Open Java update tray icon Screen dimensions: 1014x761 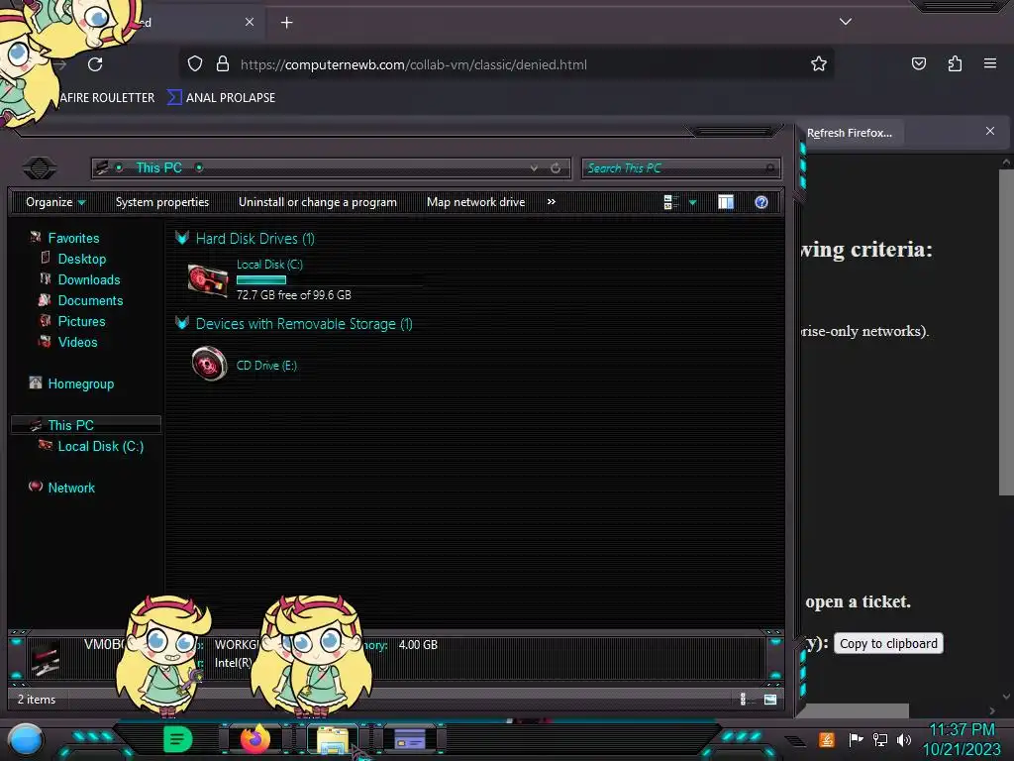(827, 739)
